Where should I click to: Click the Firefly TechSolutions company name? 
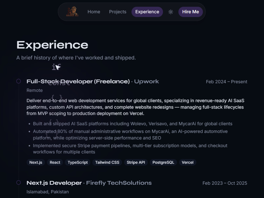click(119, 183)
